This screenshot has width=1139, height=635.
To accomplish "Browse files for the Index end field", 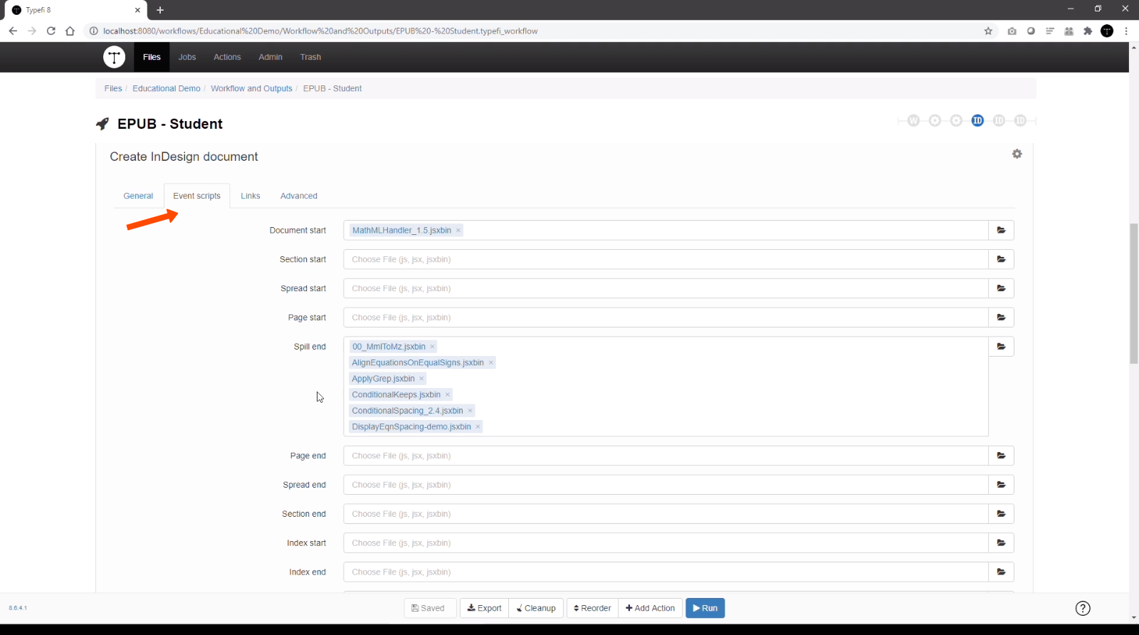I will [x=1001, y=572].
